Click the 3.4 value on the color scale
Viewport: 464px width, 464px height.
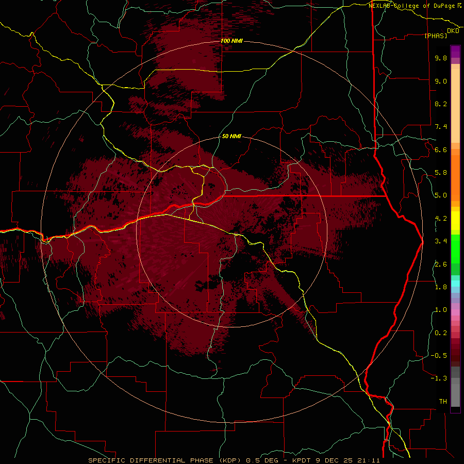coord(441,241)
